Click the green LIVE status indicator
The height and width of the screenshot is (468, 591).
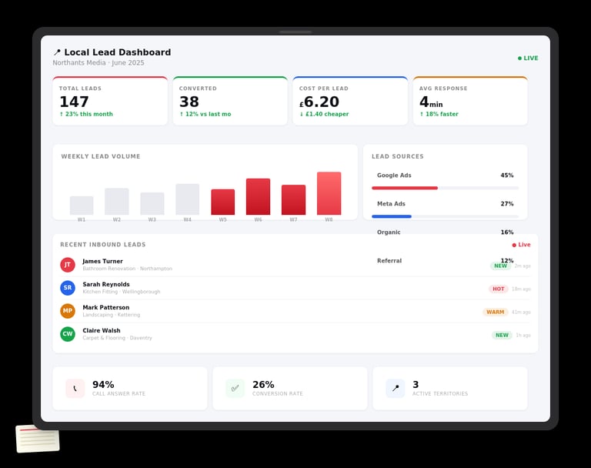point(528,58)
